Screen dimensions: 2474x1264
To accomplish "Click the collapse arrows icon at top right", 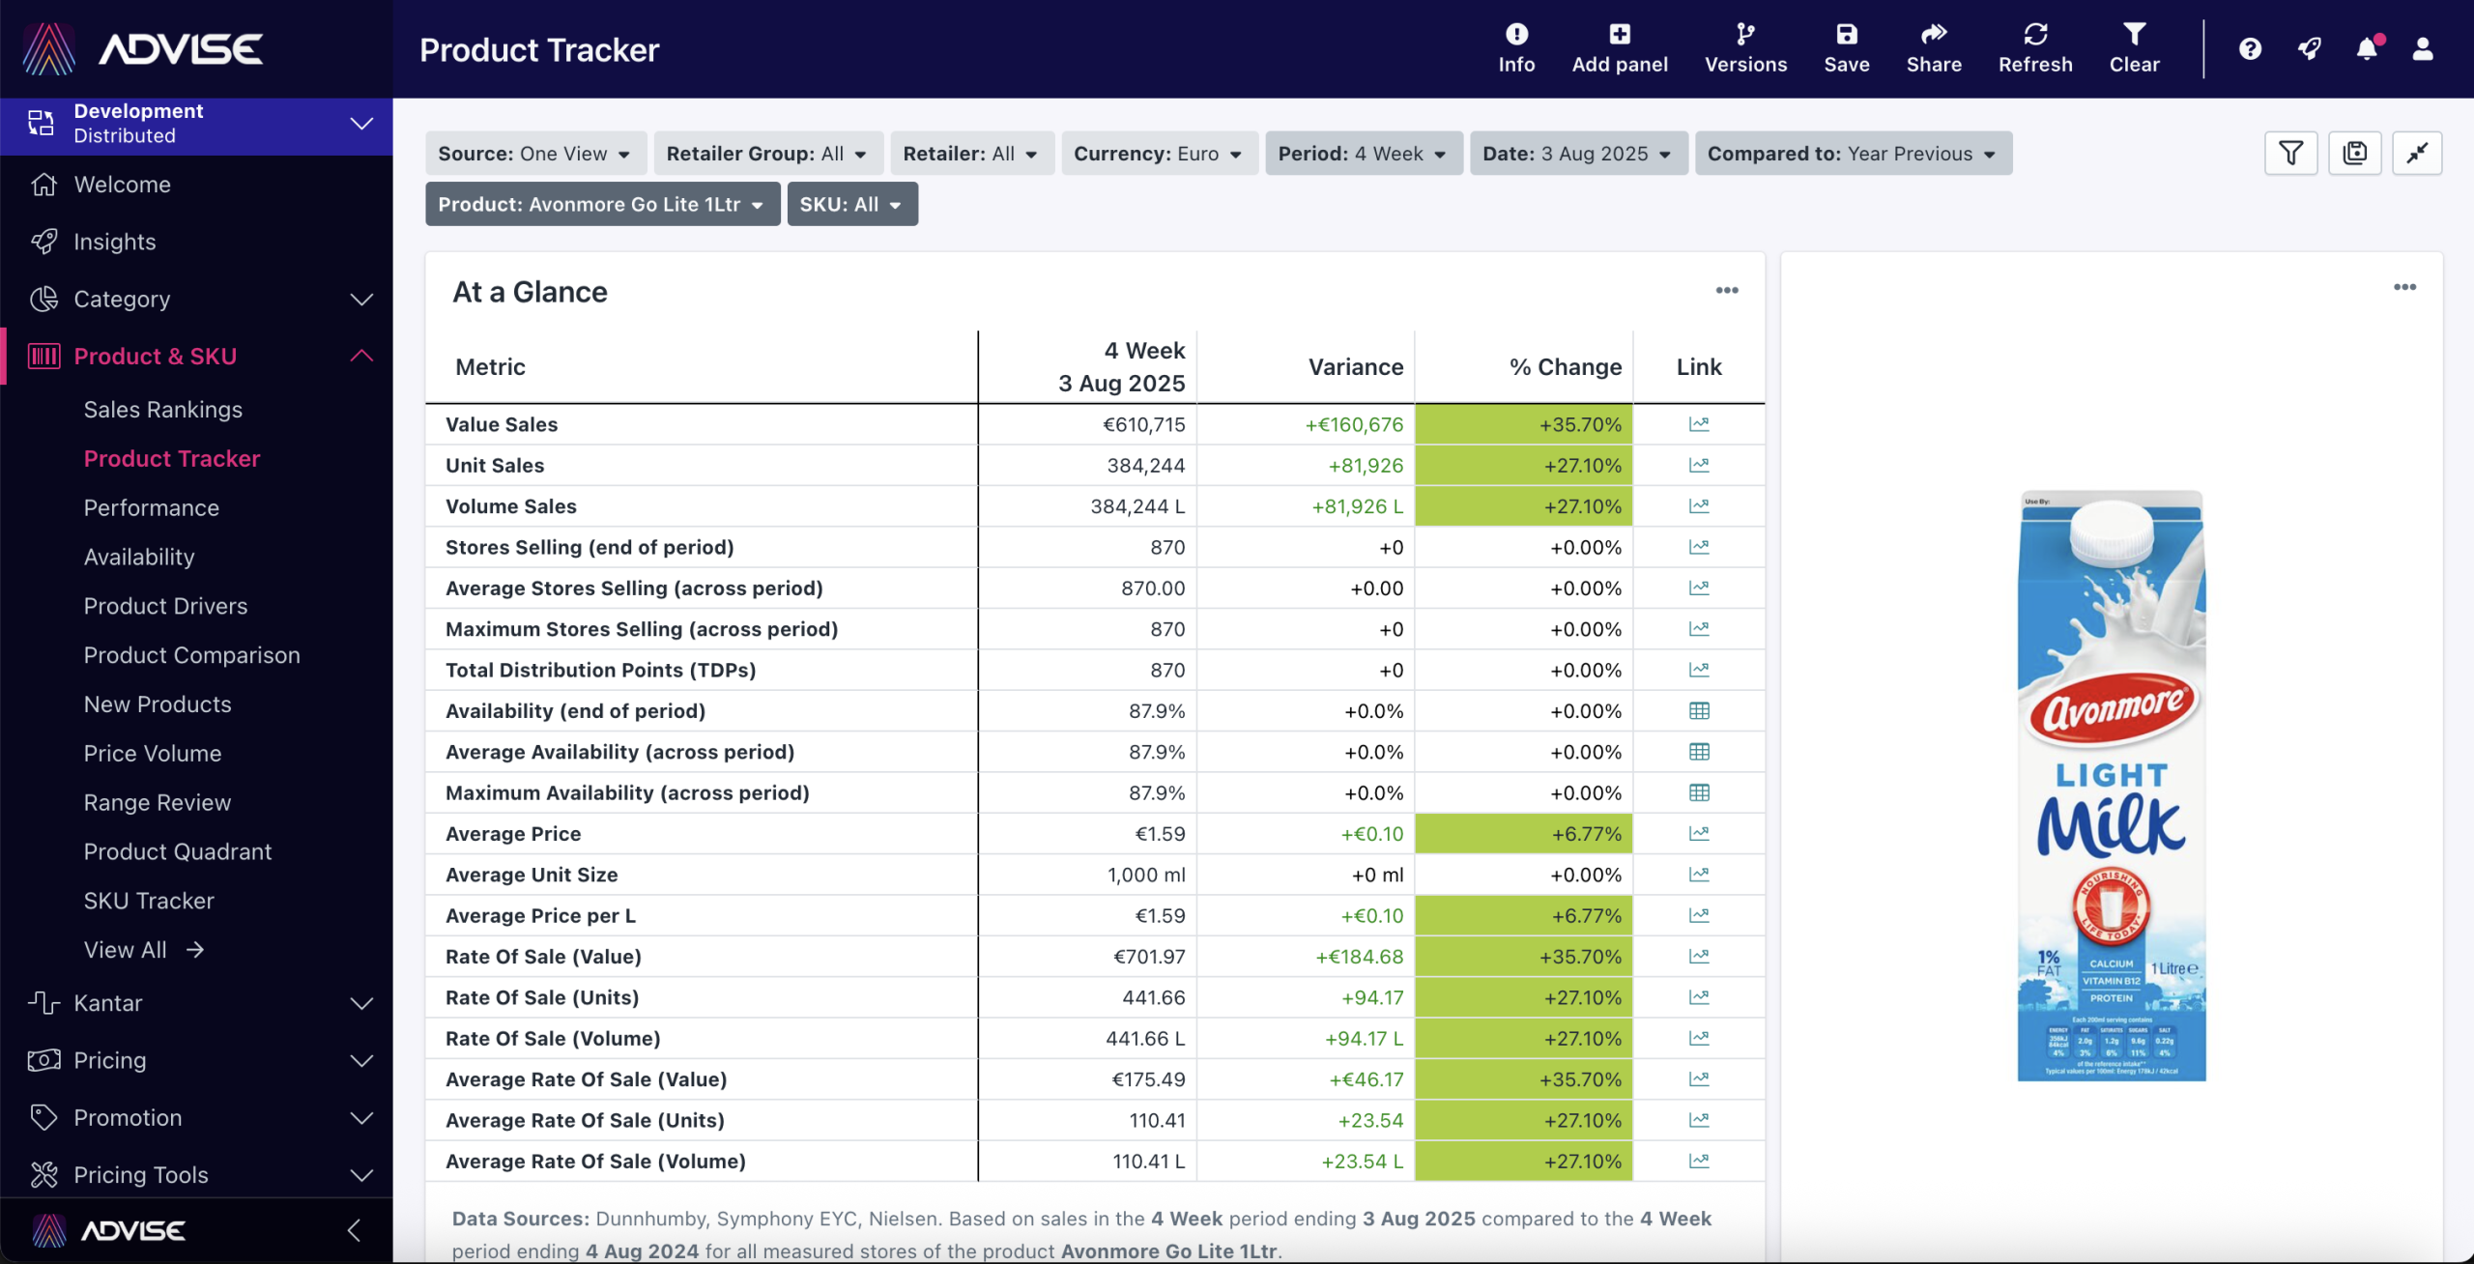I will 2417,153.
